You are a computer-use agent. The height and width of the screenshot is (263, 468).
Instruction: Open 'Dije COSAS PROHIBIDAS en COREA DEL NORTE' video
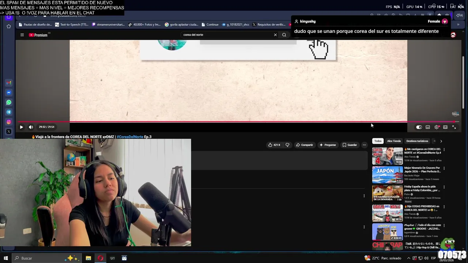pyautogui.click(x=422, y=208)
